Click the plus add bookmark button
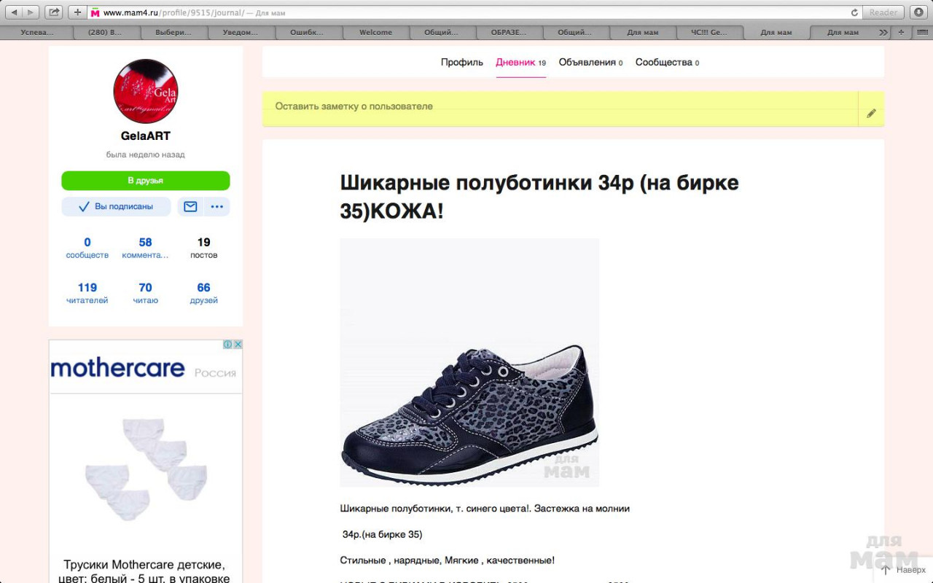The image size is (933, 583). click(77, 12)
